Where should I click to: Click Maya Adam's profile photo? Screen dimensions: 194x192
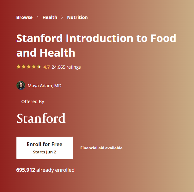21,85
